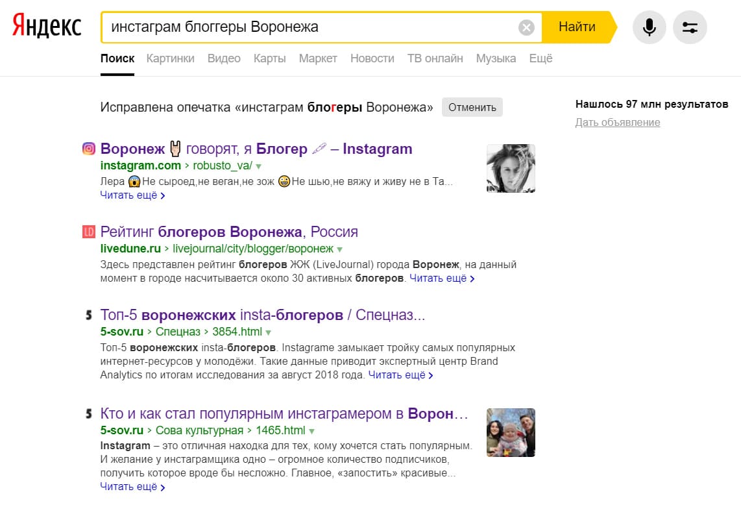Click the 5-sov.ru domain above 1465.html
The width and height of the screenshot is (741, 505).
[121, 431]
